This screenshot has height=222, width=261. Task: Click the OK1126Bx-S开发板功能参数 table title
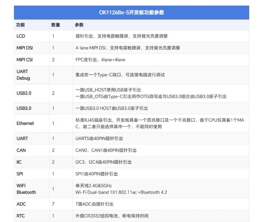[x=131, y=12]
